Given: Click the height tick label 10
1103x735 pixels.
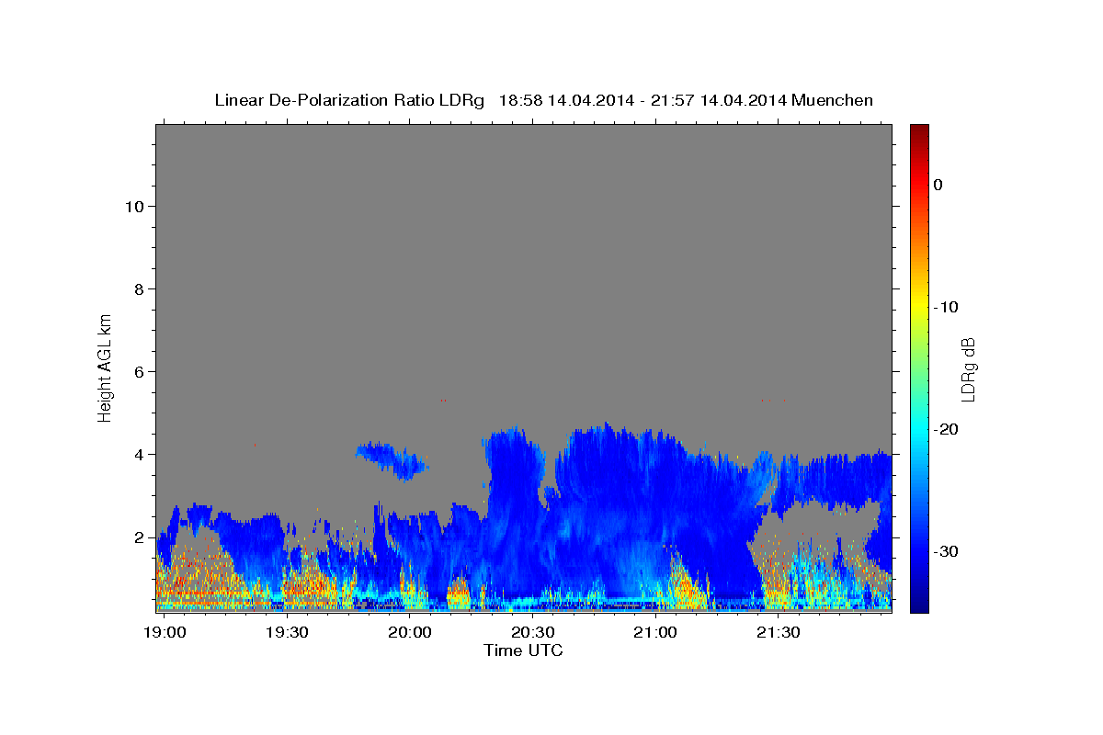Looking at the screenshot, I should pos(134,207).
